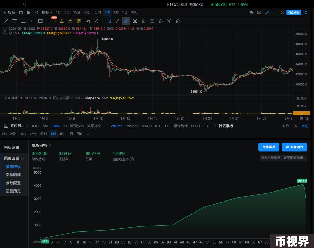Click the 专家帮写 button
The width and height of the screenshot is (314, 248).
[x=269, y=147]
